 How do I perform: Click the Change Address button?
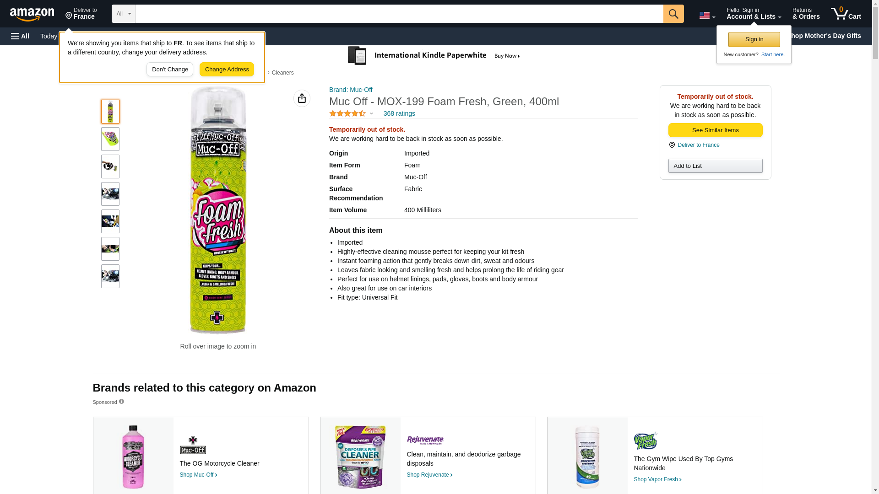pos(227,70)
